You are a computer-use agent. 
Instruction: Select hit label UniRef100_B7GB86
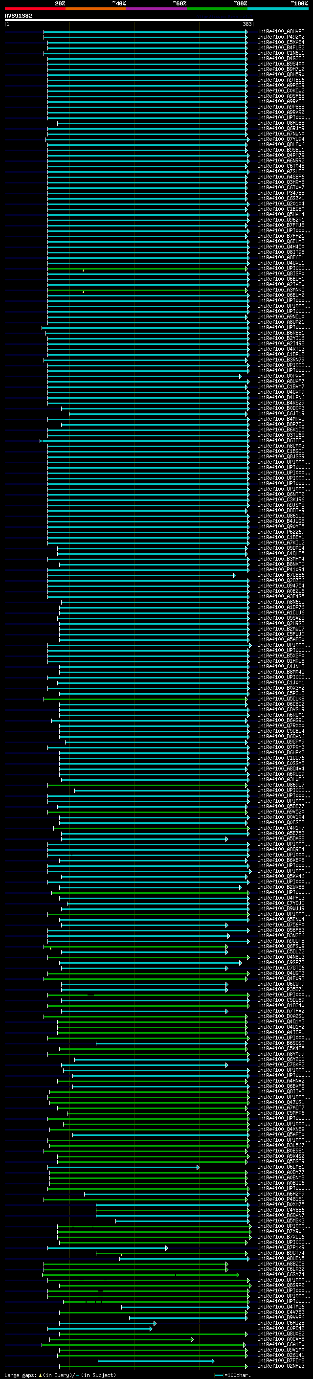click(281, 575)
